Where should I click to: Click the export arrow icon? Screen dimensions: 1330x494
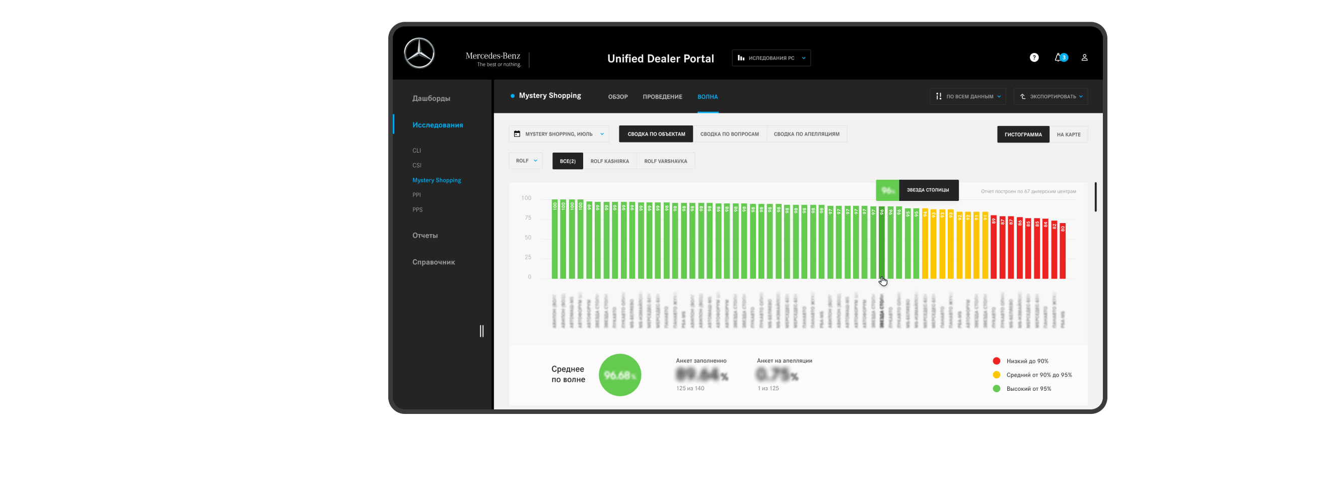point(1022,97)
